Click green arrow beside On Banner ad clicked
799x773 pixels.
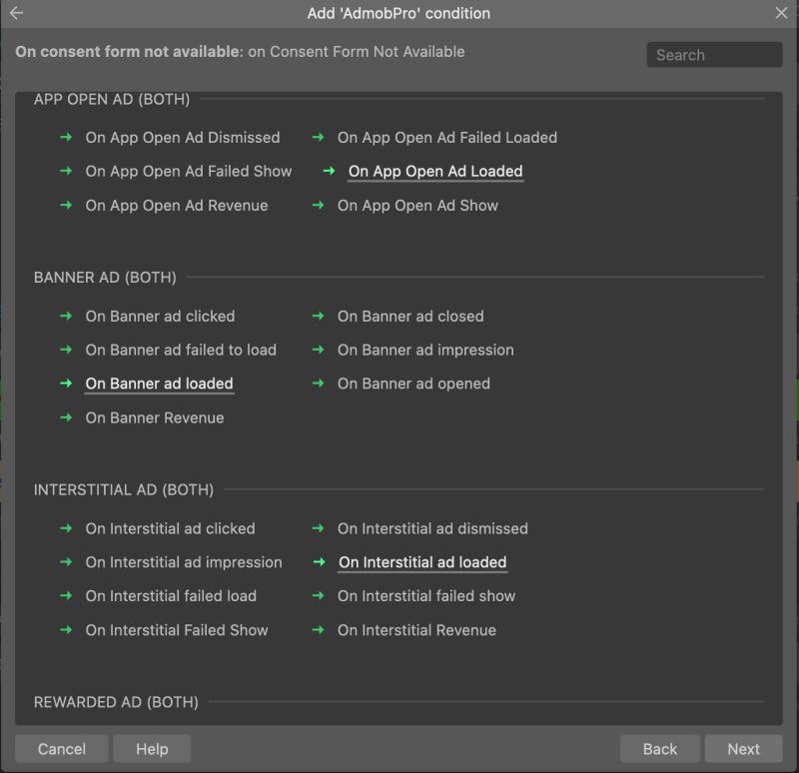66,316
